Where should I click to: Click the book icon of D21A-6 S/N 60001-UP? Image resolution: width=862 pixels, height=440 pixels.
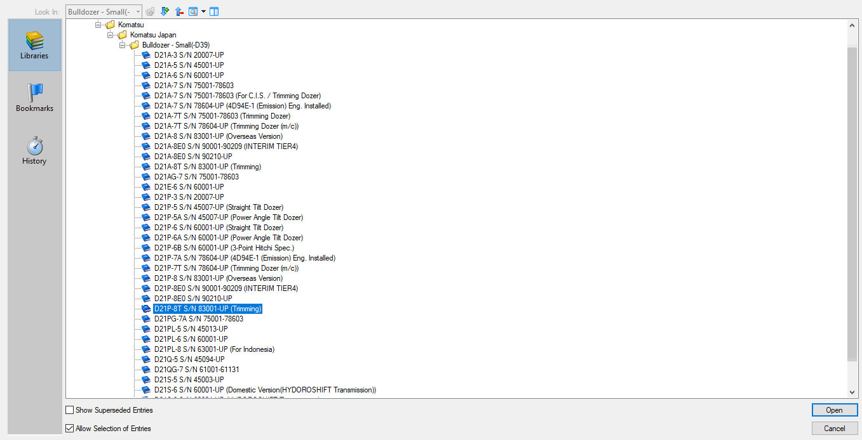click(146, 75)
